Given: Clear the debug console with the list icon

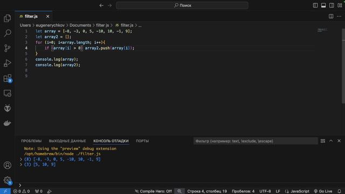Looking at the screenshot, I should pyautogui.click(x=323, y=141).
